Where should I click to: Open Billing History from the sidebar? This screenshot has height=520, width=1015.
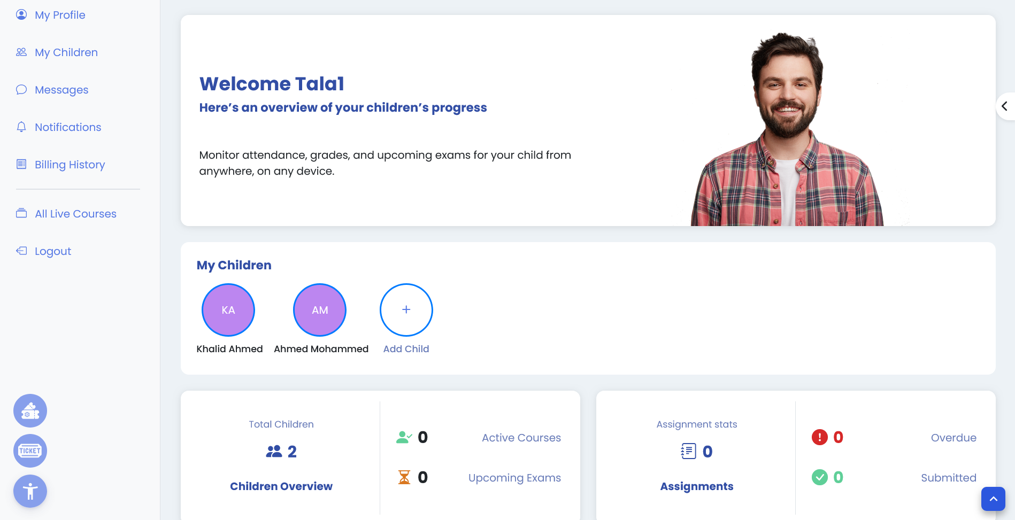pos(70,164)
